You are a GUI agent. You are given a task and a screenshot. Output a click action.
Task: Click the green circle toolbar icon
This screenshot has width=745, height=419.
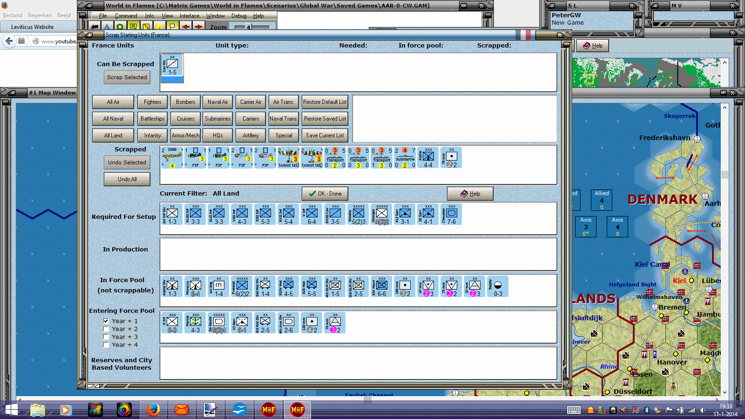120,27
